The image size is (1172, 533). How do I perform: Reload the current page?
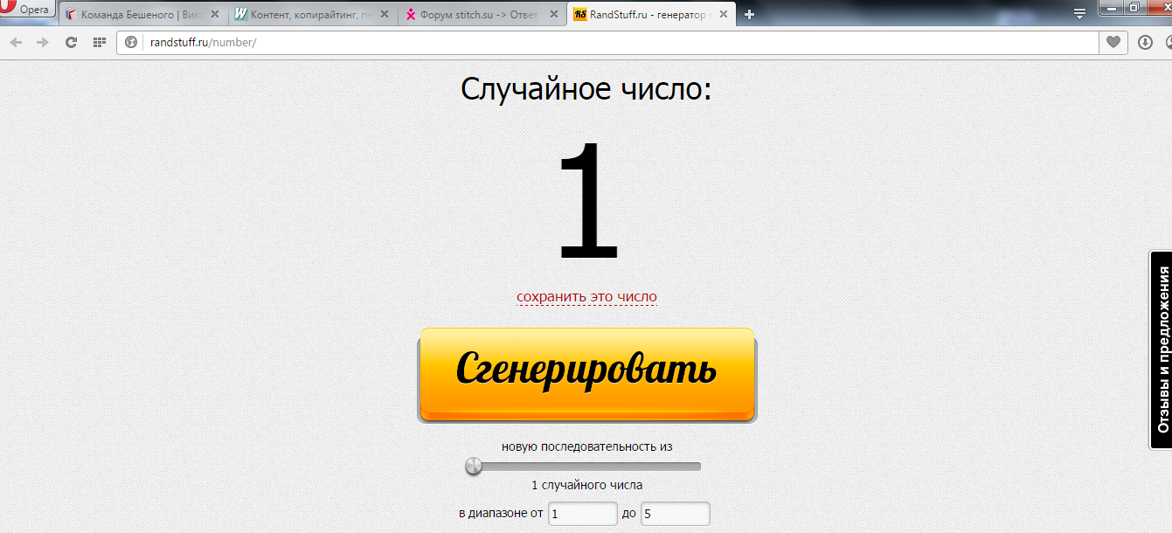coord(72,42)
